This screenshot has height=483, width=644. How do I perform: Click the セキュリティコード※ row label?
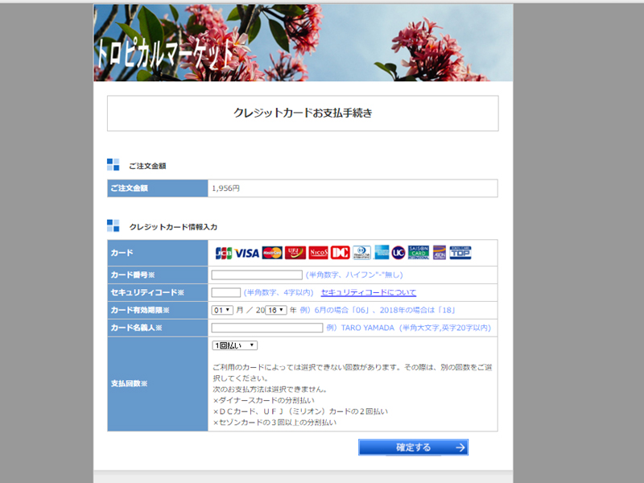147,292
